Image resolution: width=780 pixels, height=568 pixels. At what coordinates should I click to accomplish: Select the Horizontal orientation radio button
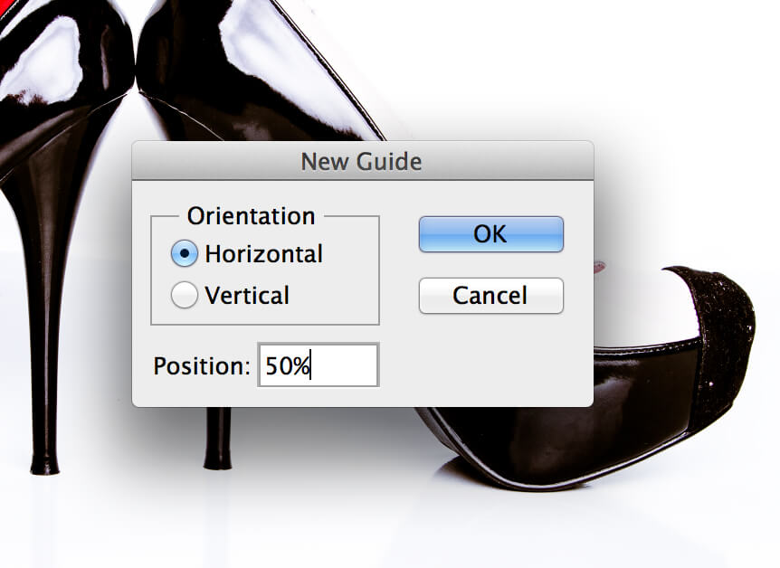click(x=185, y=253)
